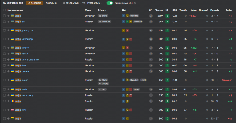Open the "9 бер 2026" date dropdown
This screenshot has width=236, height=123.
pos(71,3)
